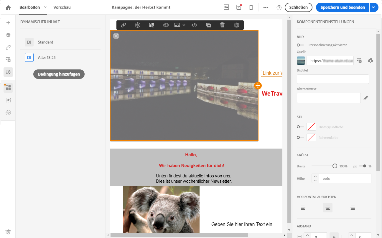Click the Alternativtext input field
382x238 pixels.
(x=329, y=98)
